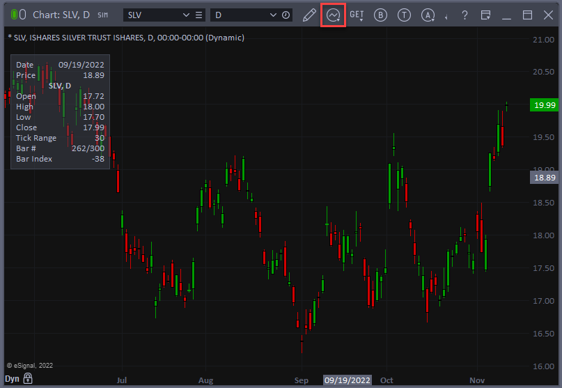The image size is (562, 388).
Task: Open the question mark help icon
Action: click(x=465, y=15)
